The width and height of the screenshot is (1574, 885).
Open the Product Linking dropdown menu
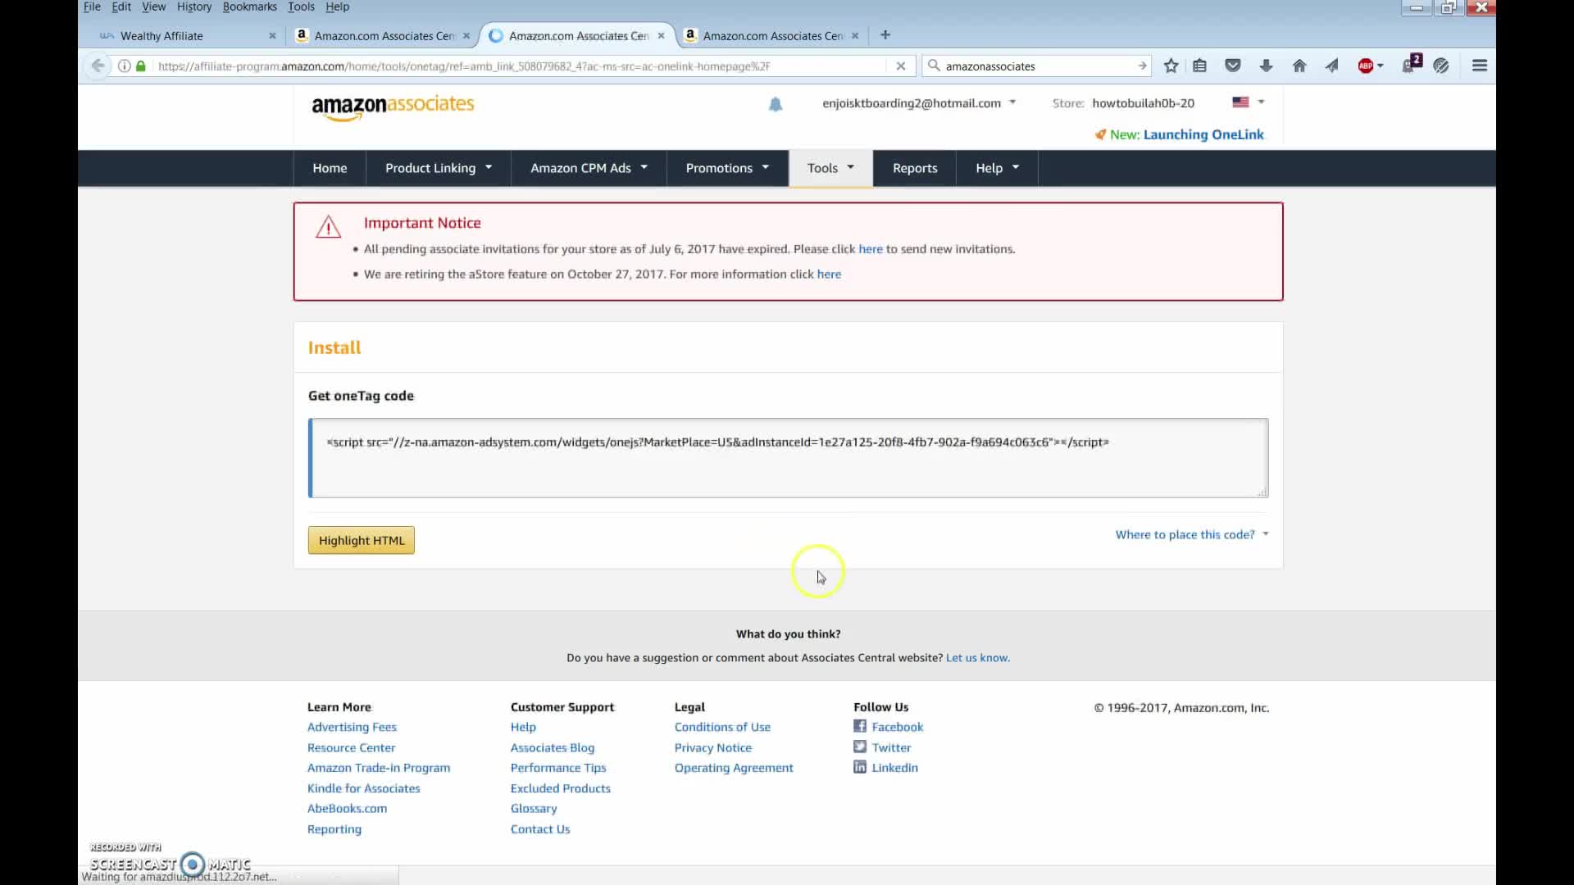439,168
